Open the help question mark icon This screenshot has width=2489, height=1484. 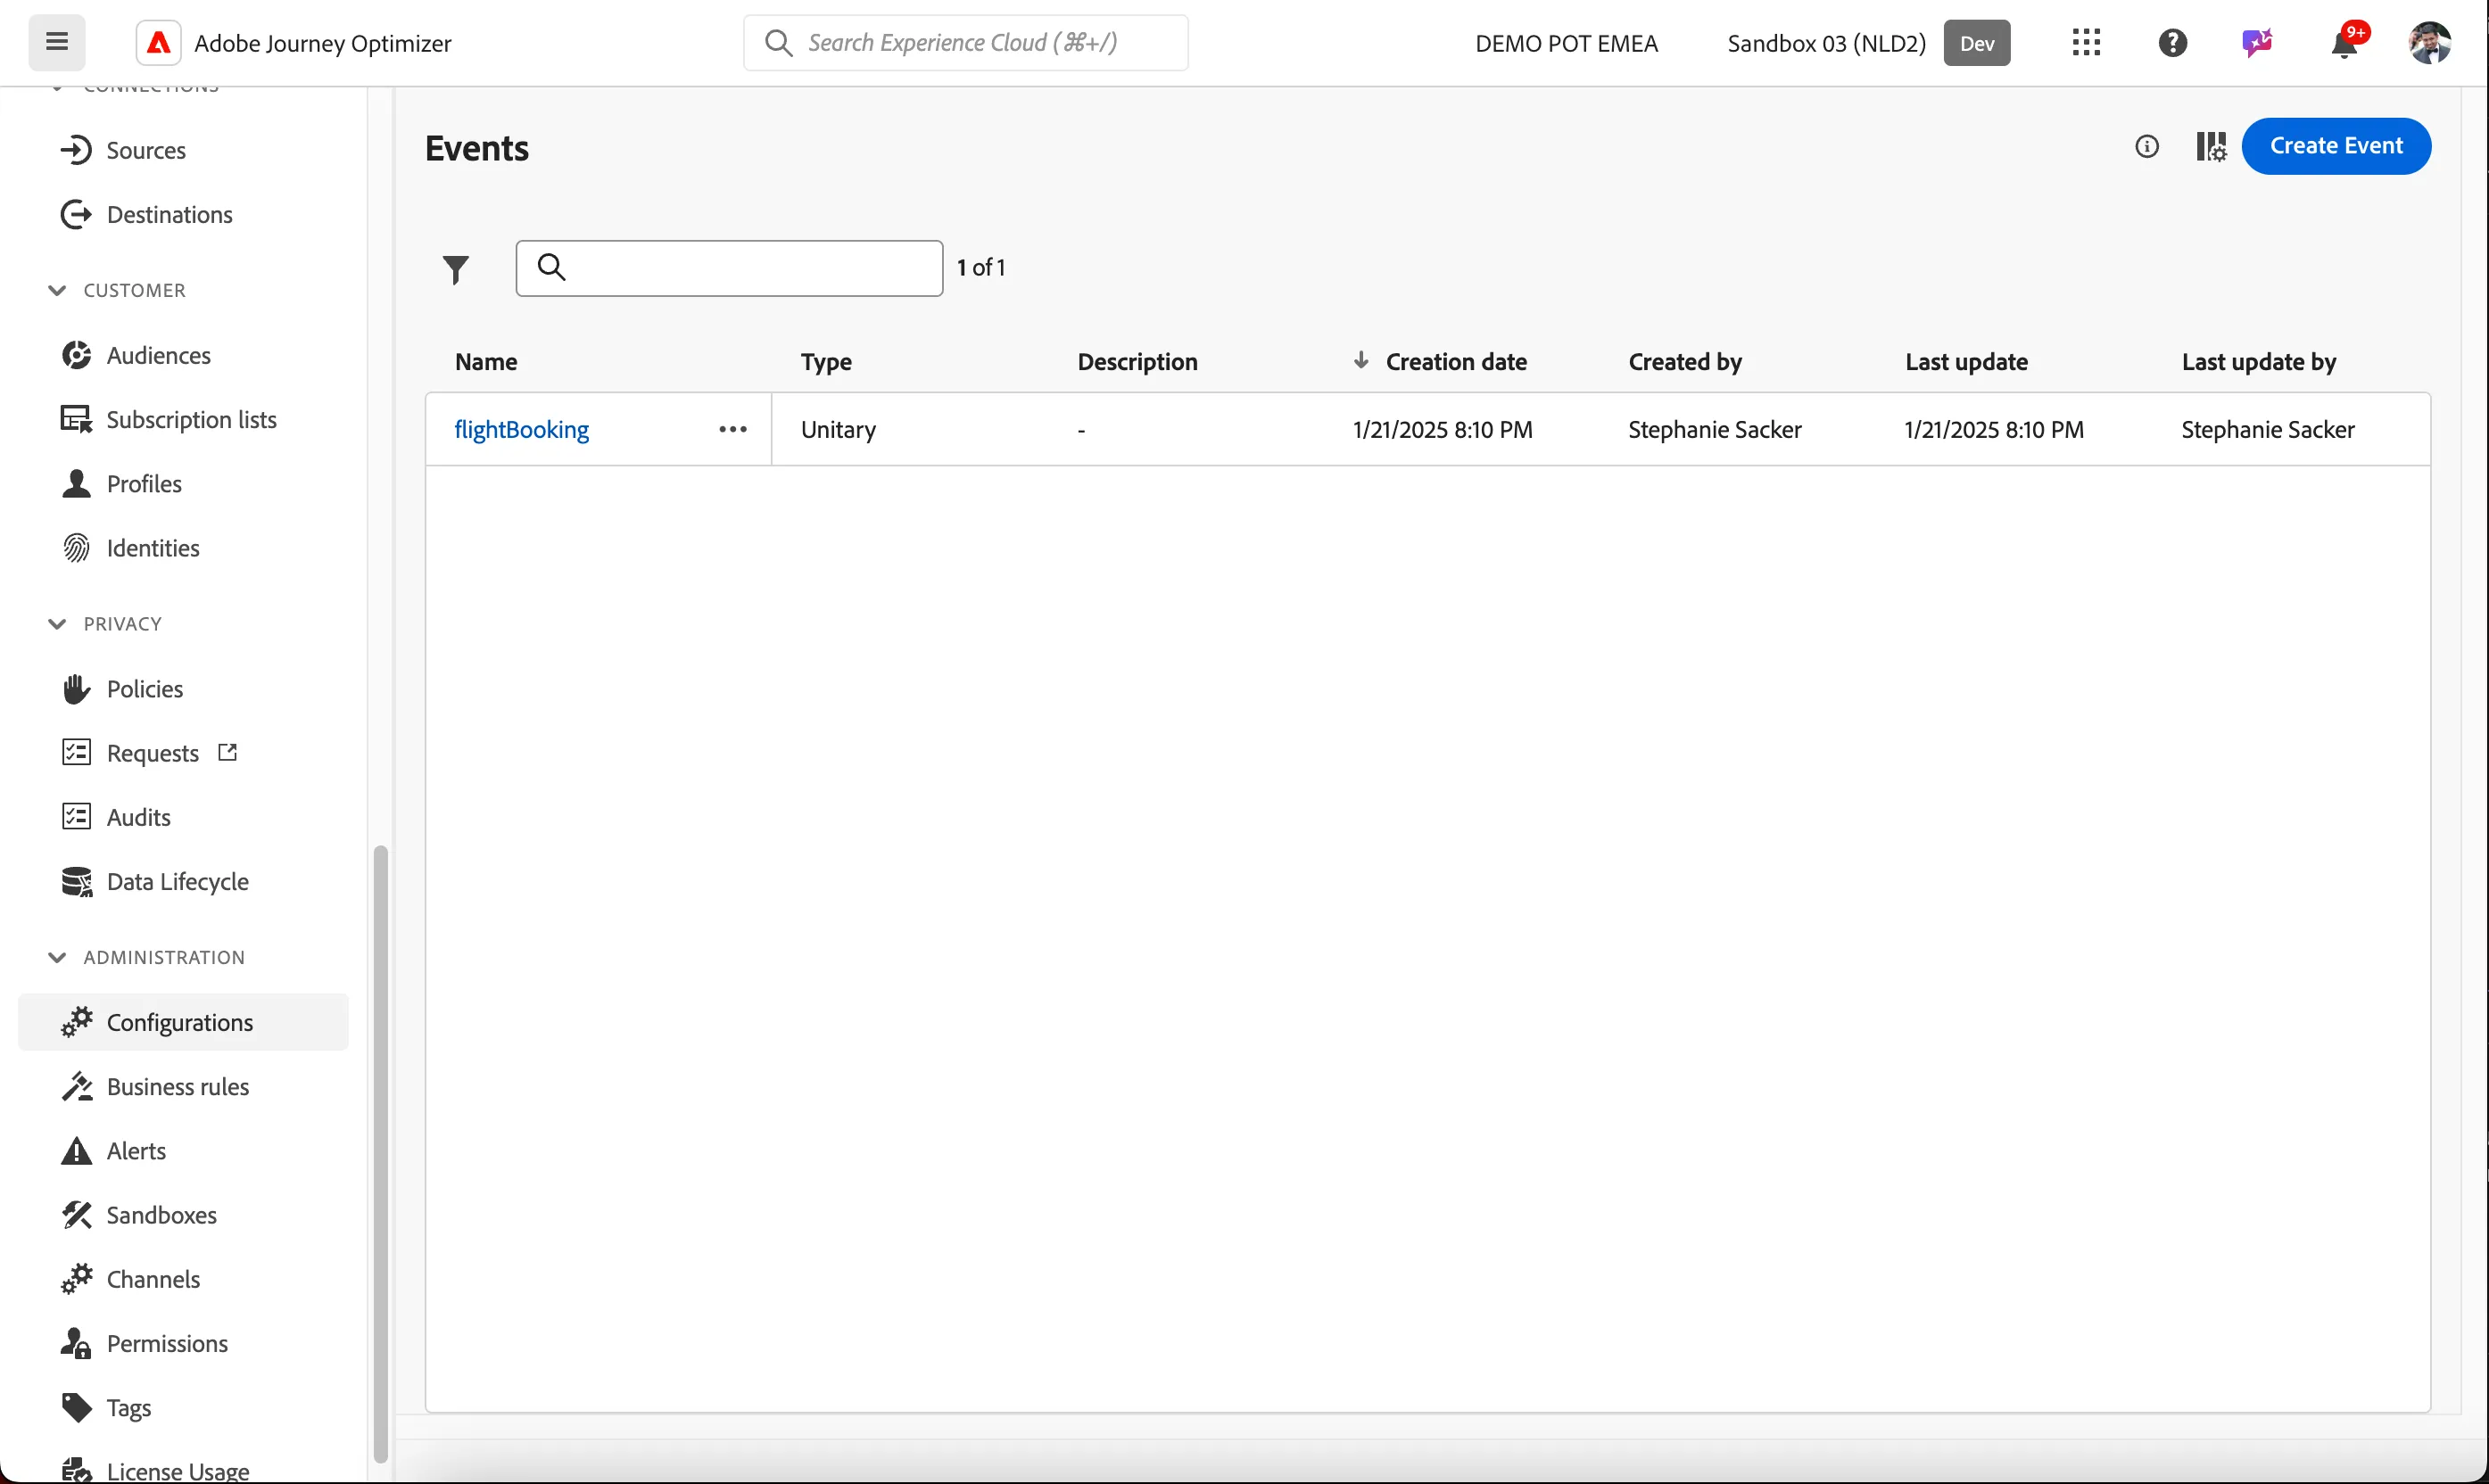coord(2172,43)
